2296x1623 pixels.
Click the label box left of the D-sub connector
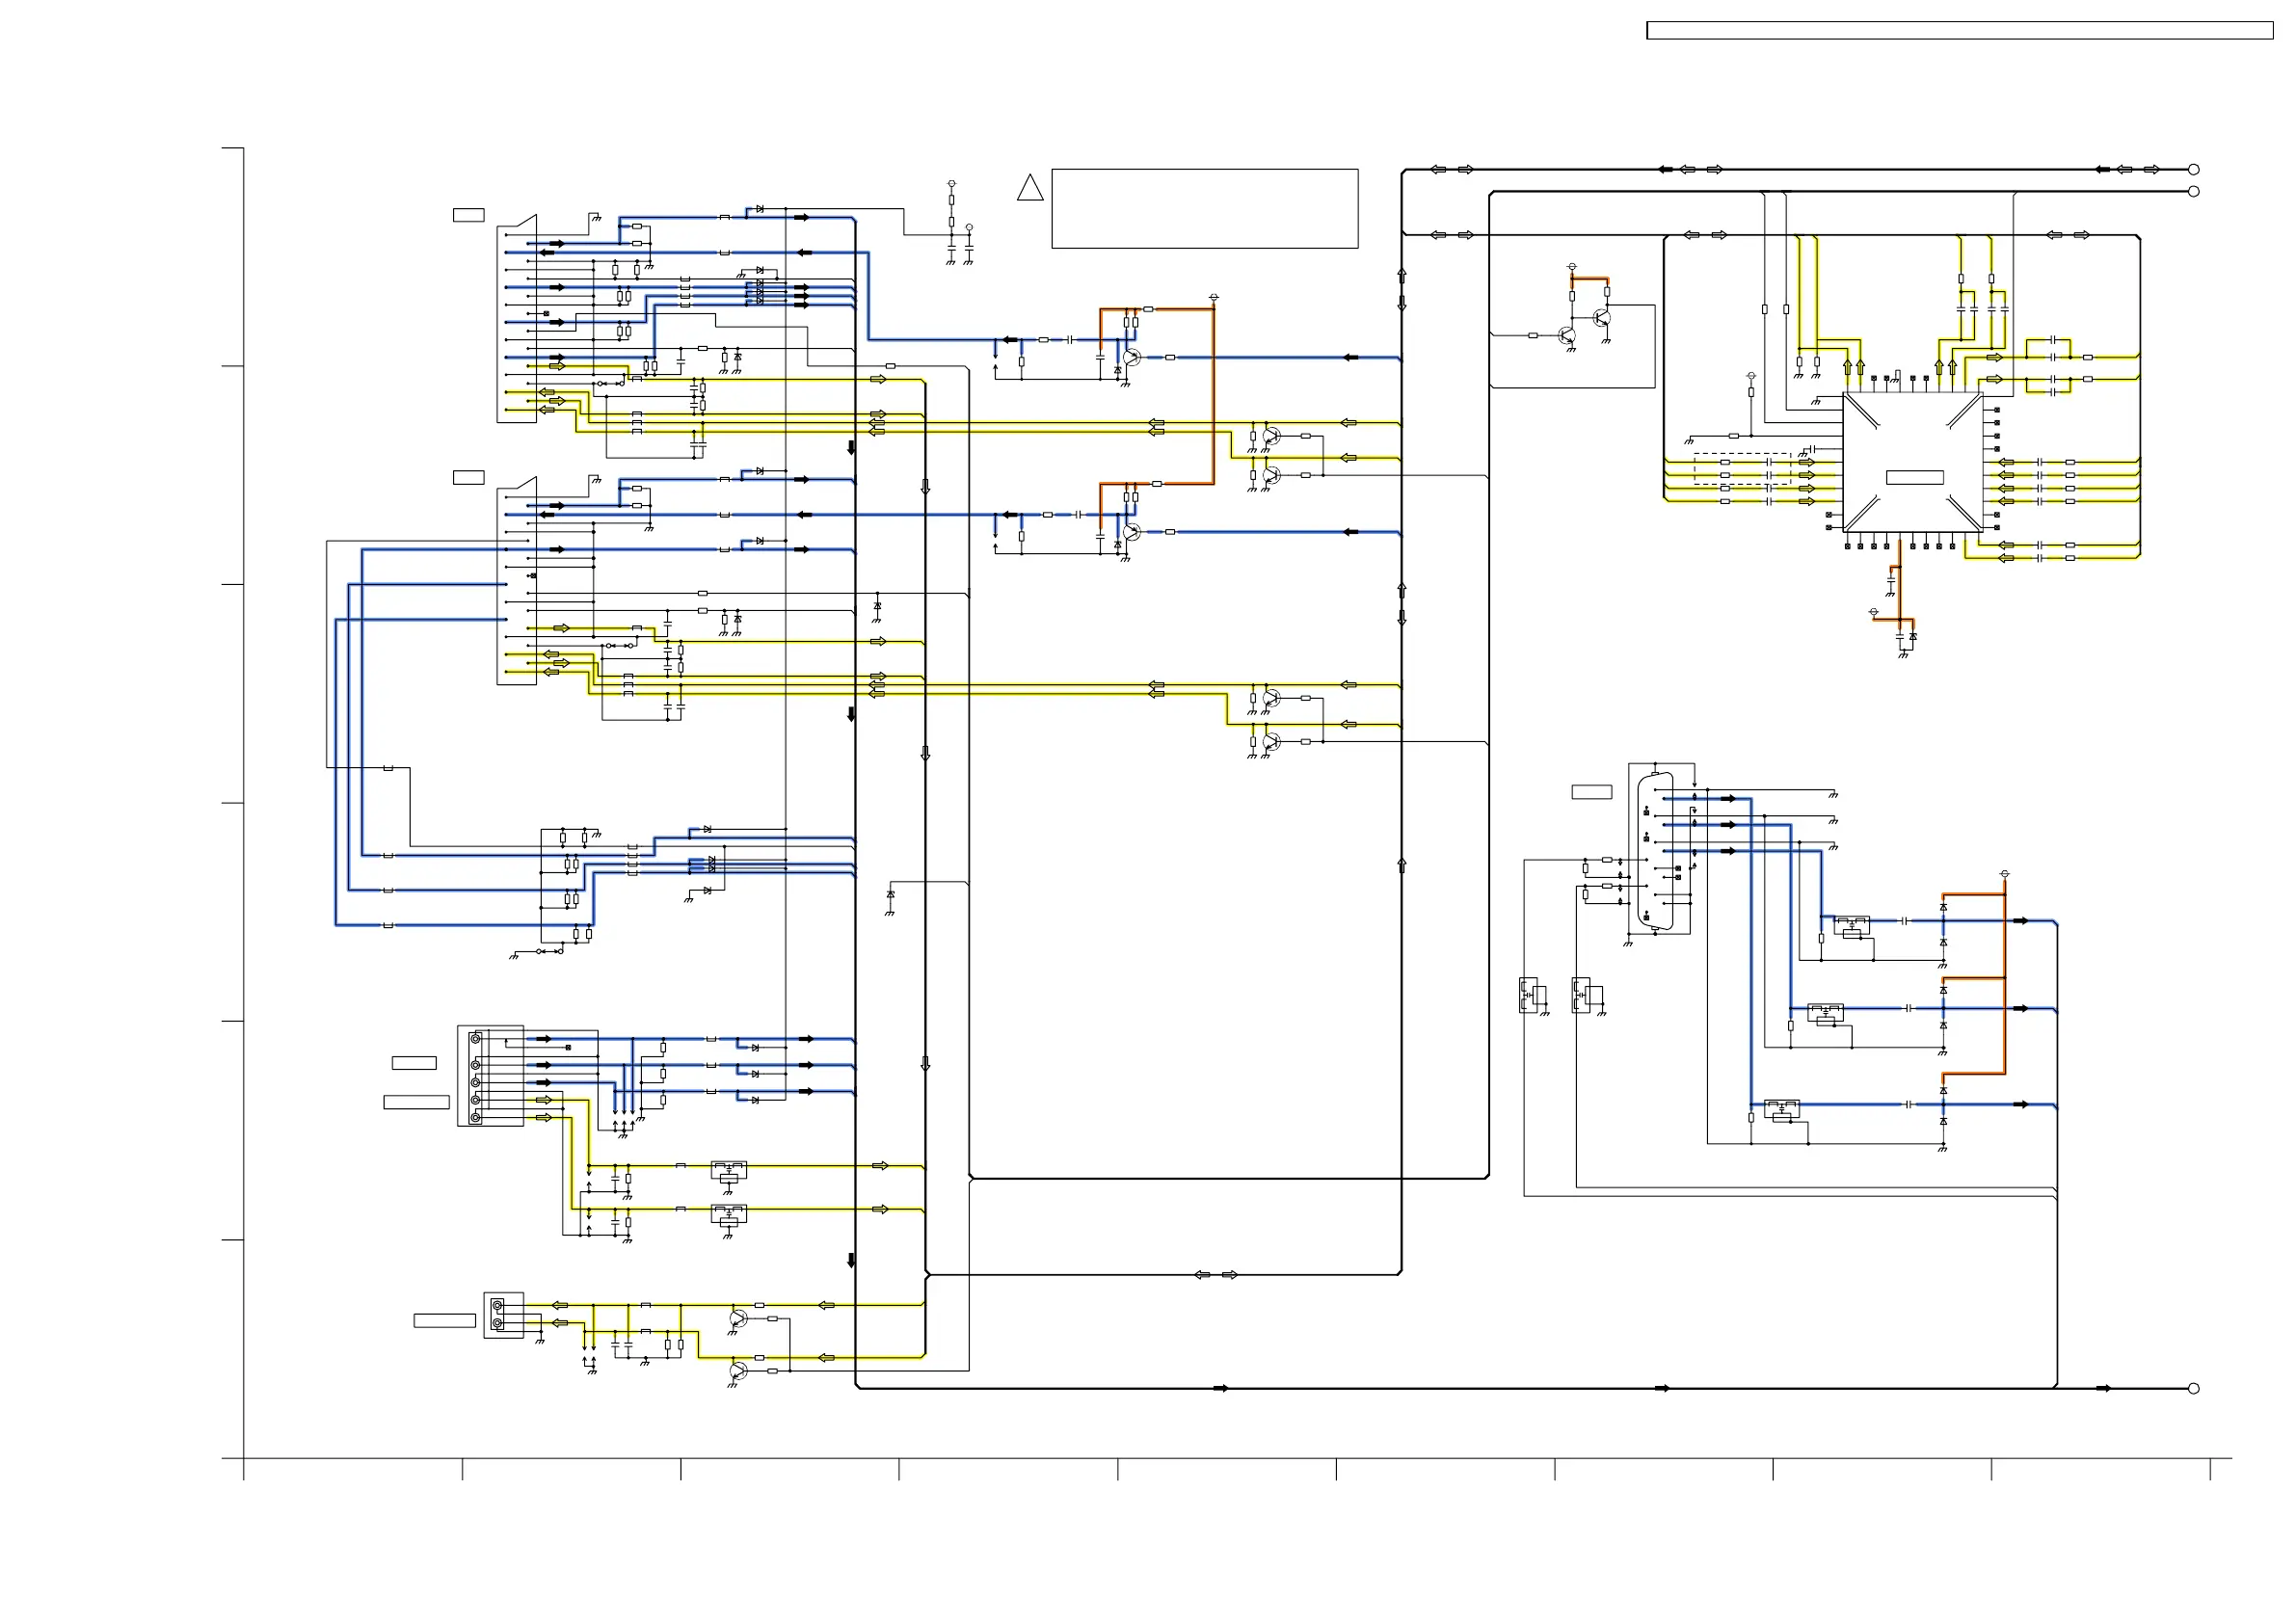tap(1591, 792)
